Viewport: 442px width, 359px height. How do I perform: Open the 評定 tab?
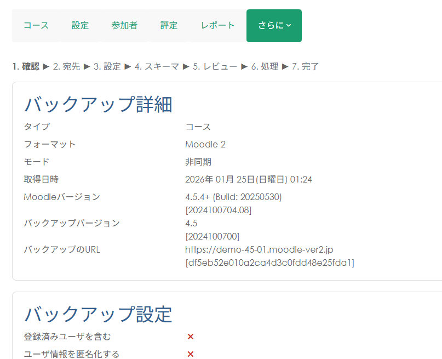point(169,25)
